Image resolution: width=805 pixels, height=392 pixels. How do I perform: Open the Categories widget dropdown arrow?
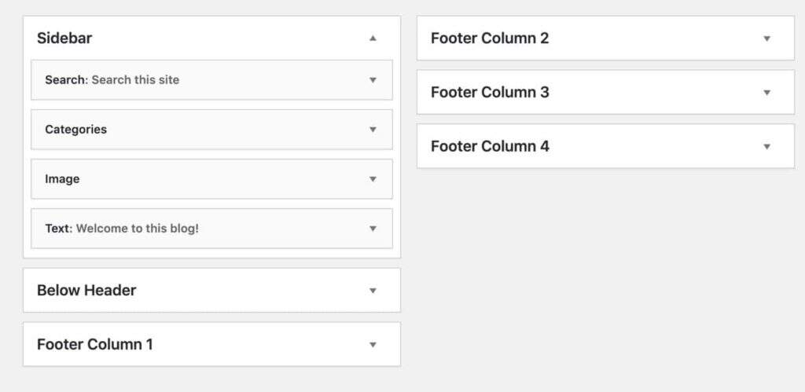click(x=373, y=130)
